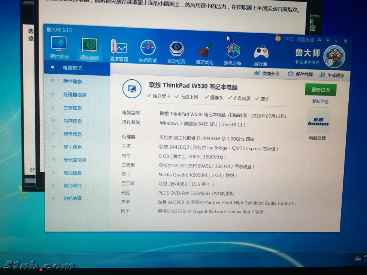The height and width of the screenshot is (275, 367).
Task: Open the title bar dropdown arrow
Action: (x=328, y=40)
